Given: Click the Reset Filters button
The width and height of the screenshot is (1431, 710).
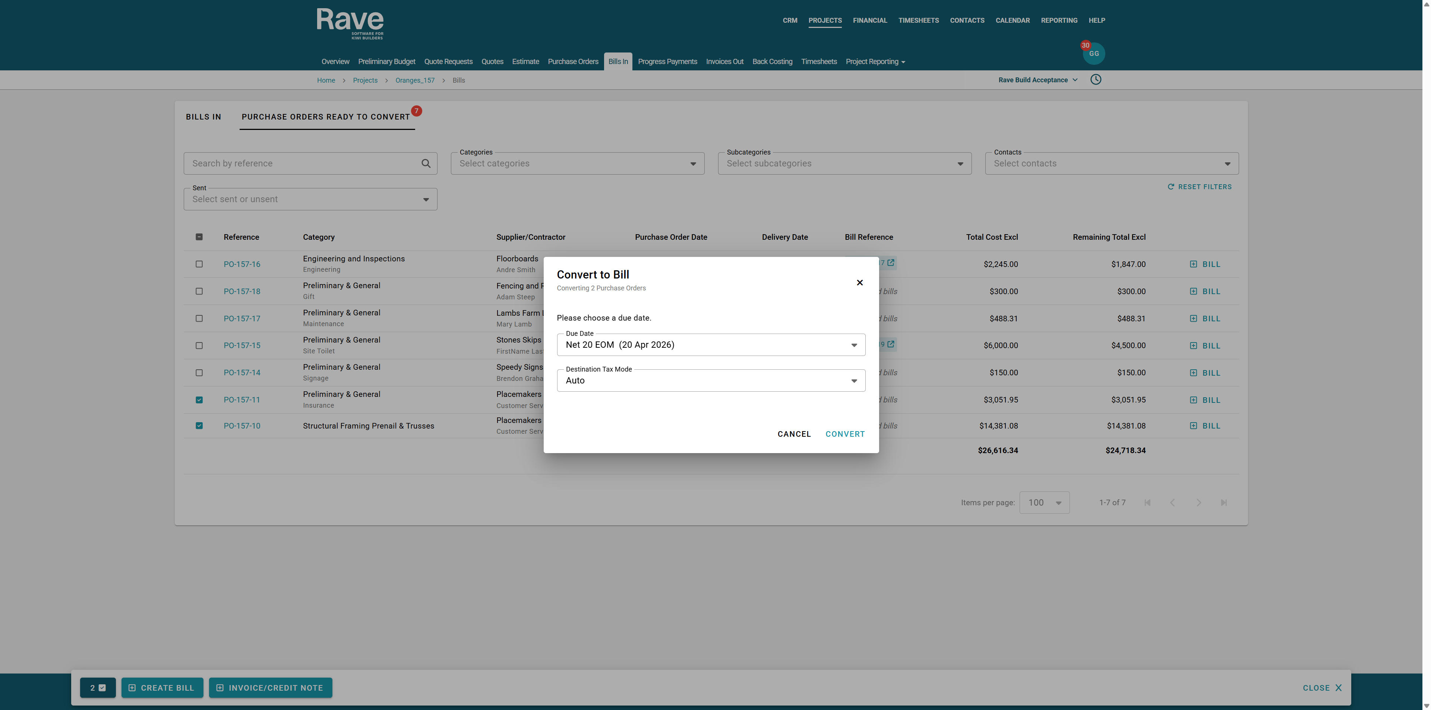Looking at the screenshot, I should pos(1199,187).
